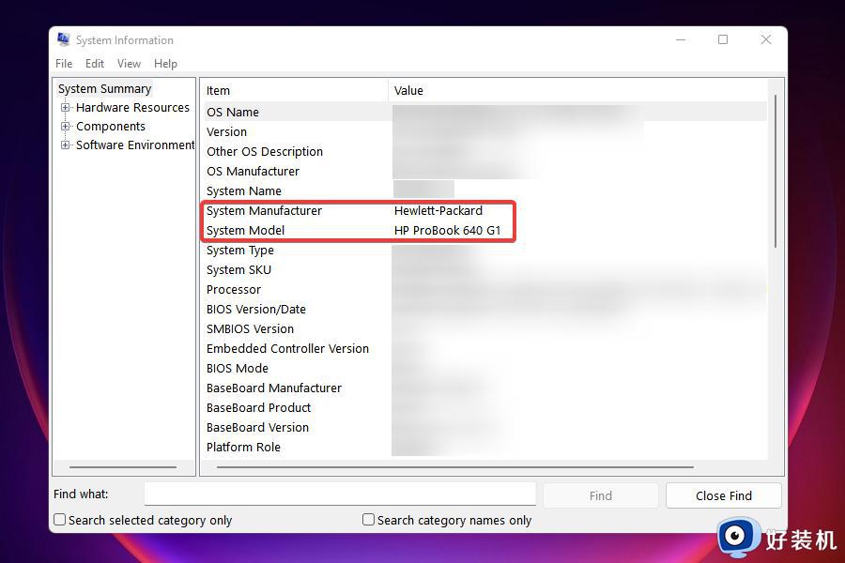Maximize the System Information window
Image resolution: width=845 pixels, height=563 pixels.
(x=723, y=39)
